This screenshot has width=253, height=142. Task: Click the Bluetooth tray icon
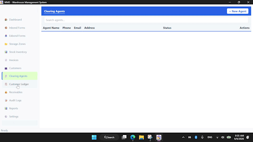coord(196,137)
